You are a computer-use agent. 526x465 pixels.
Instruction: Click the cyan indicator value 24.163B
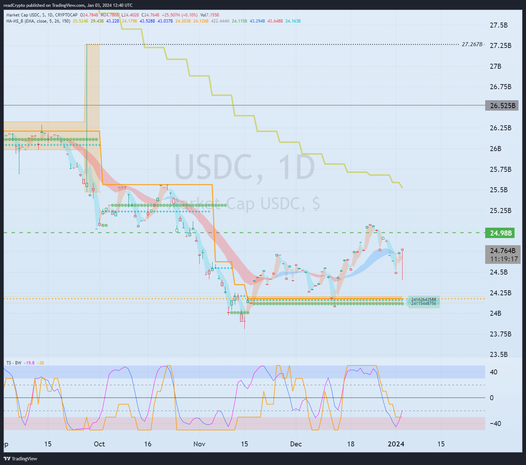[293, 21]
